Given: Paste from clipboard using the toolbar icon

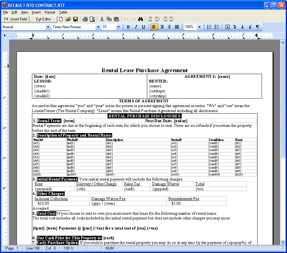Looking at the screenshot, I should tap(117, 19).
